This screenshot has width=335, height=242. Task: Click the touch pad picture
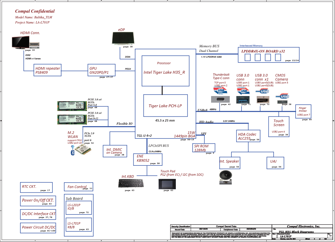coord(167,184)
